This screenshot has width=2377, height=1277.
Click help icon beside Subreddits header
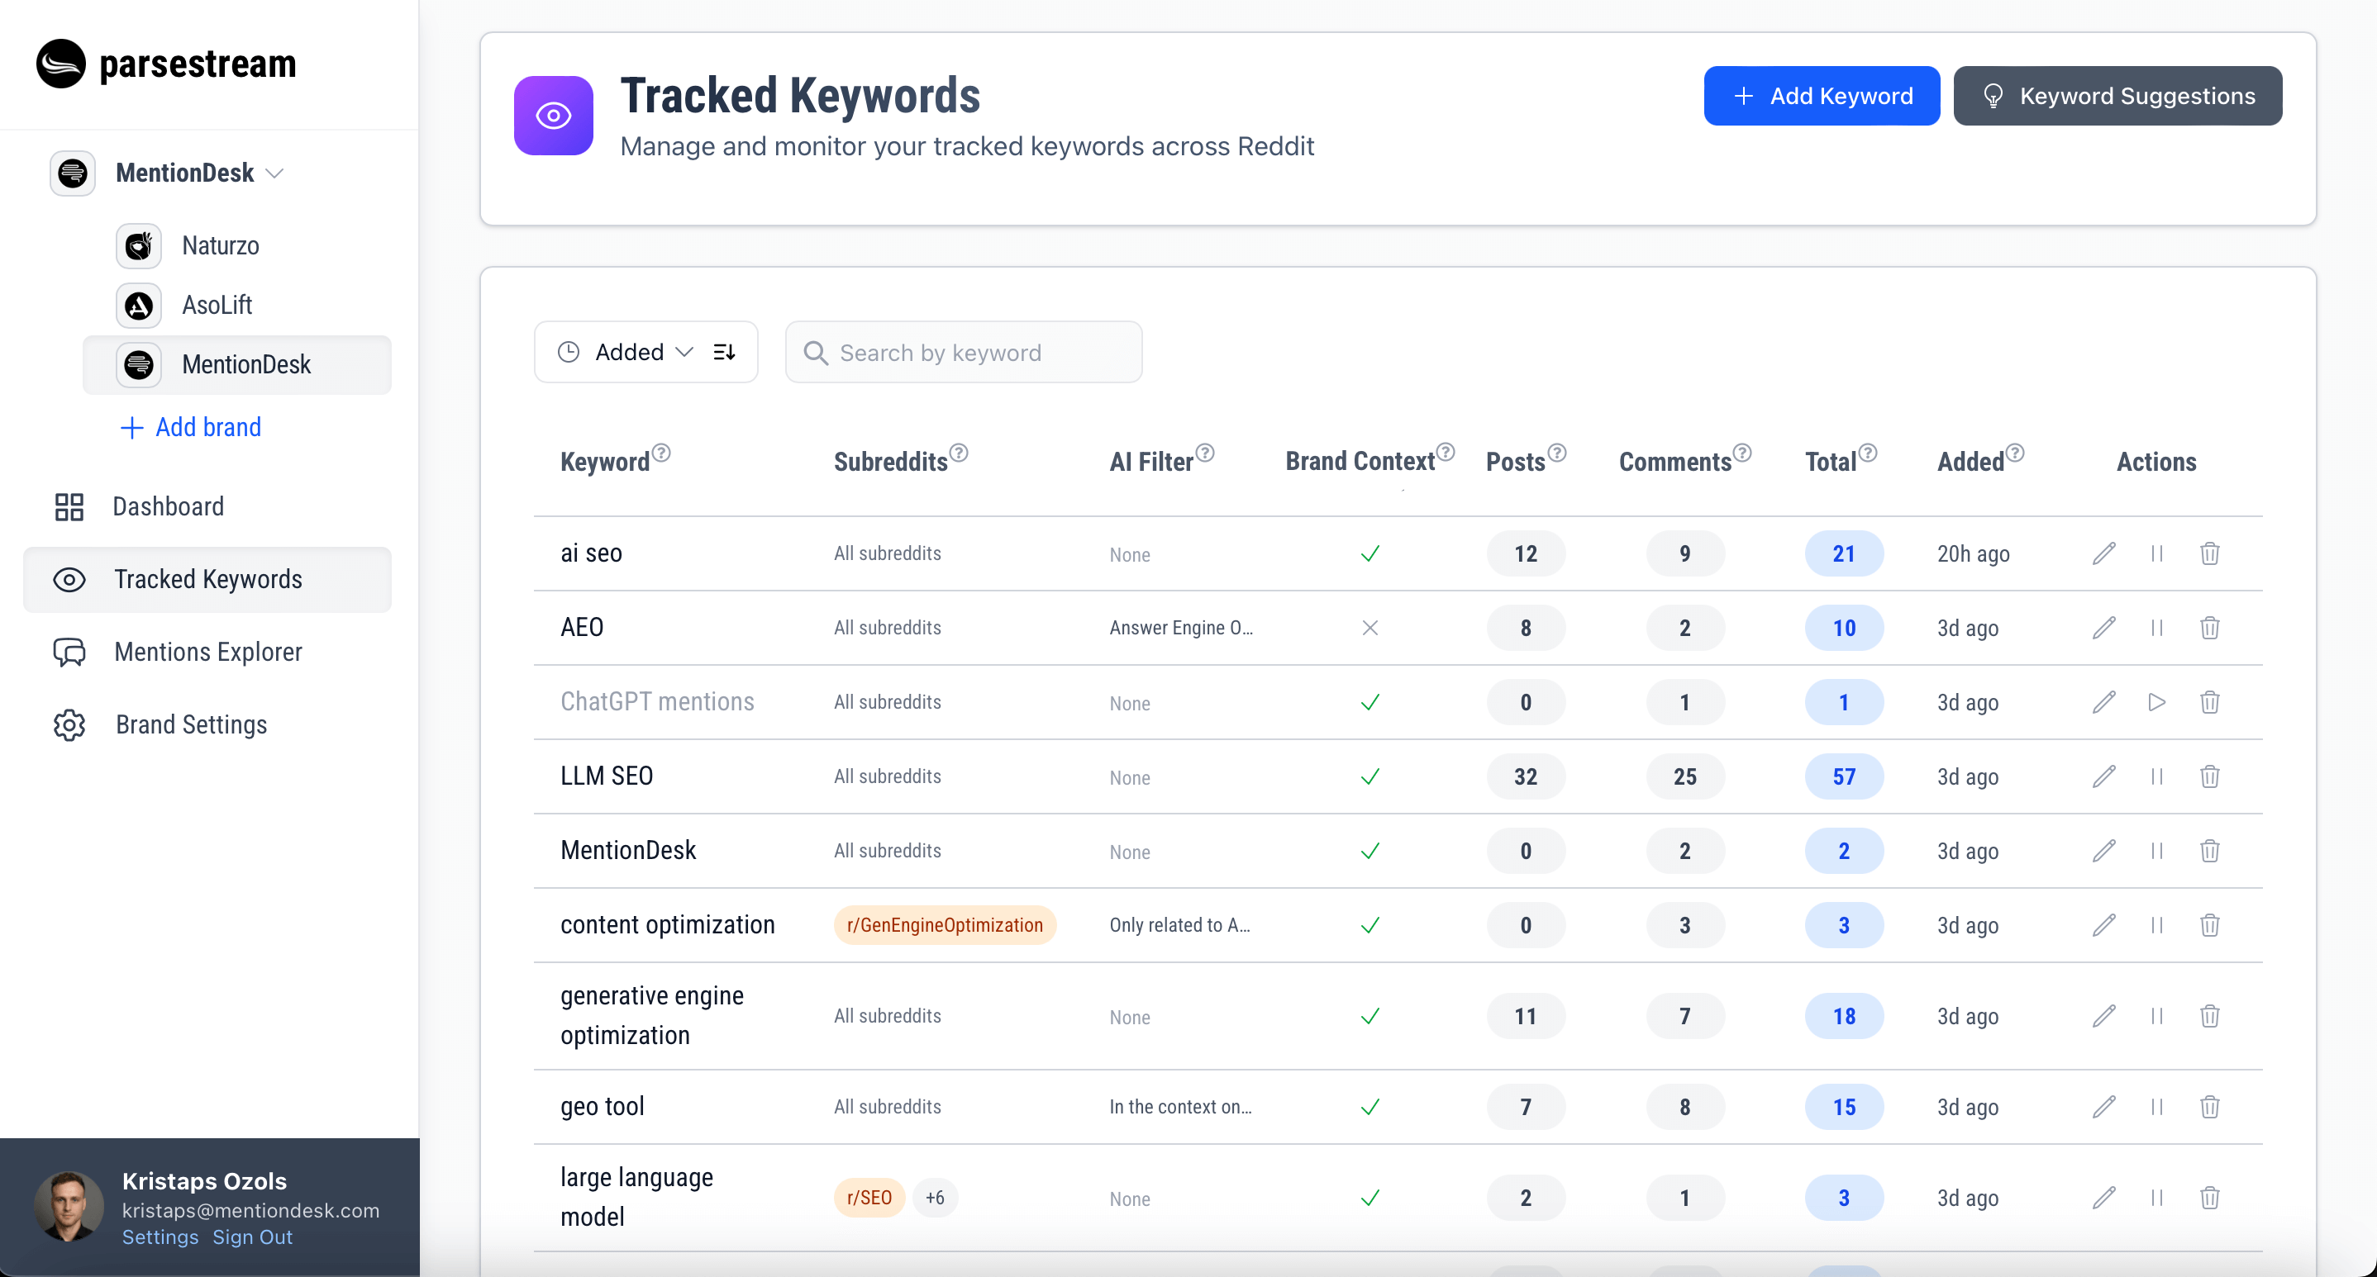tap(959, 453)
